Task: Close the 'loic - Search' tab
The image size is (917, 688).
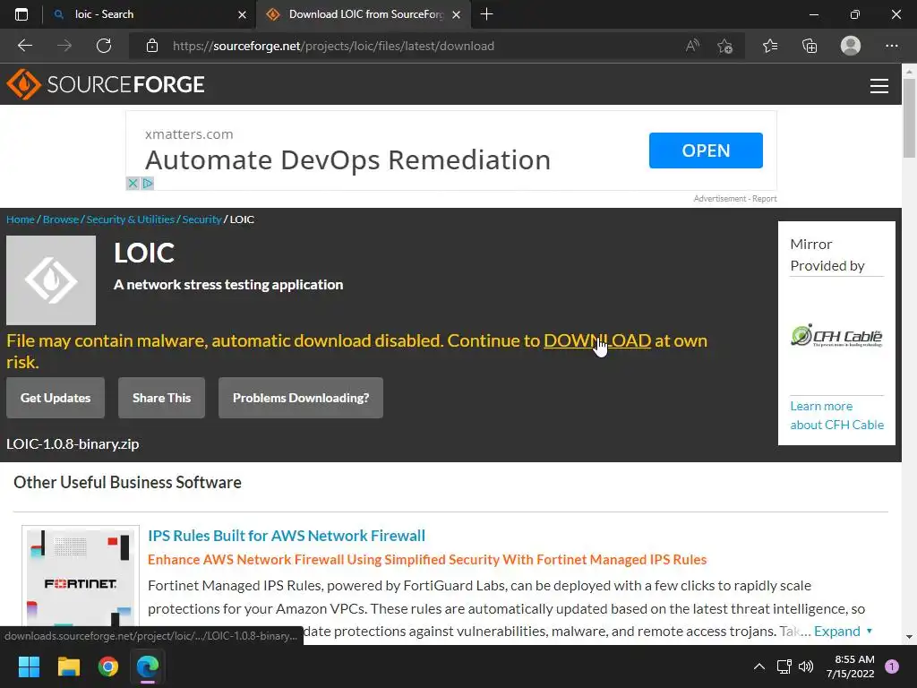Action: click(x=242, y=14)
